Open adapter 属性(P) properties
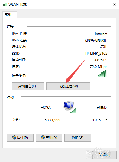The image size is (119, 162). click(20, 138)
